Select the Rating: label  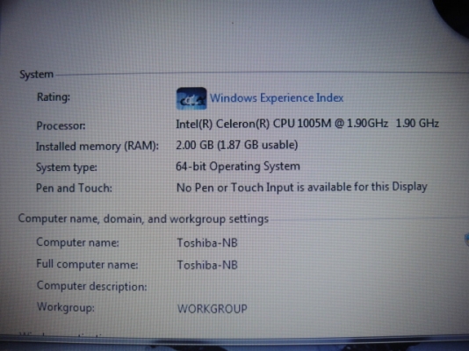point(54,97)
